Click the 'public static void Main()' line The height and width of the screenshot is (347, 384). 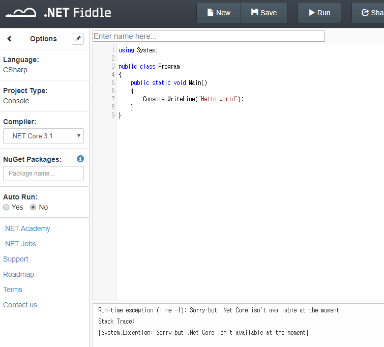(169, 83)
